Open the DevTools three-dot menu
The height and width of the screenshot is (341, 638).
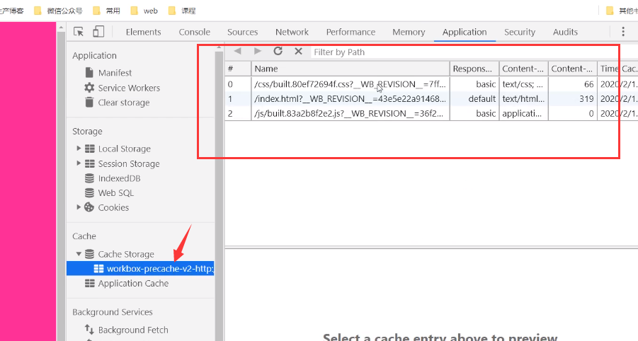click(x=623, y=32)
